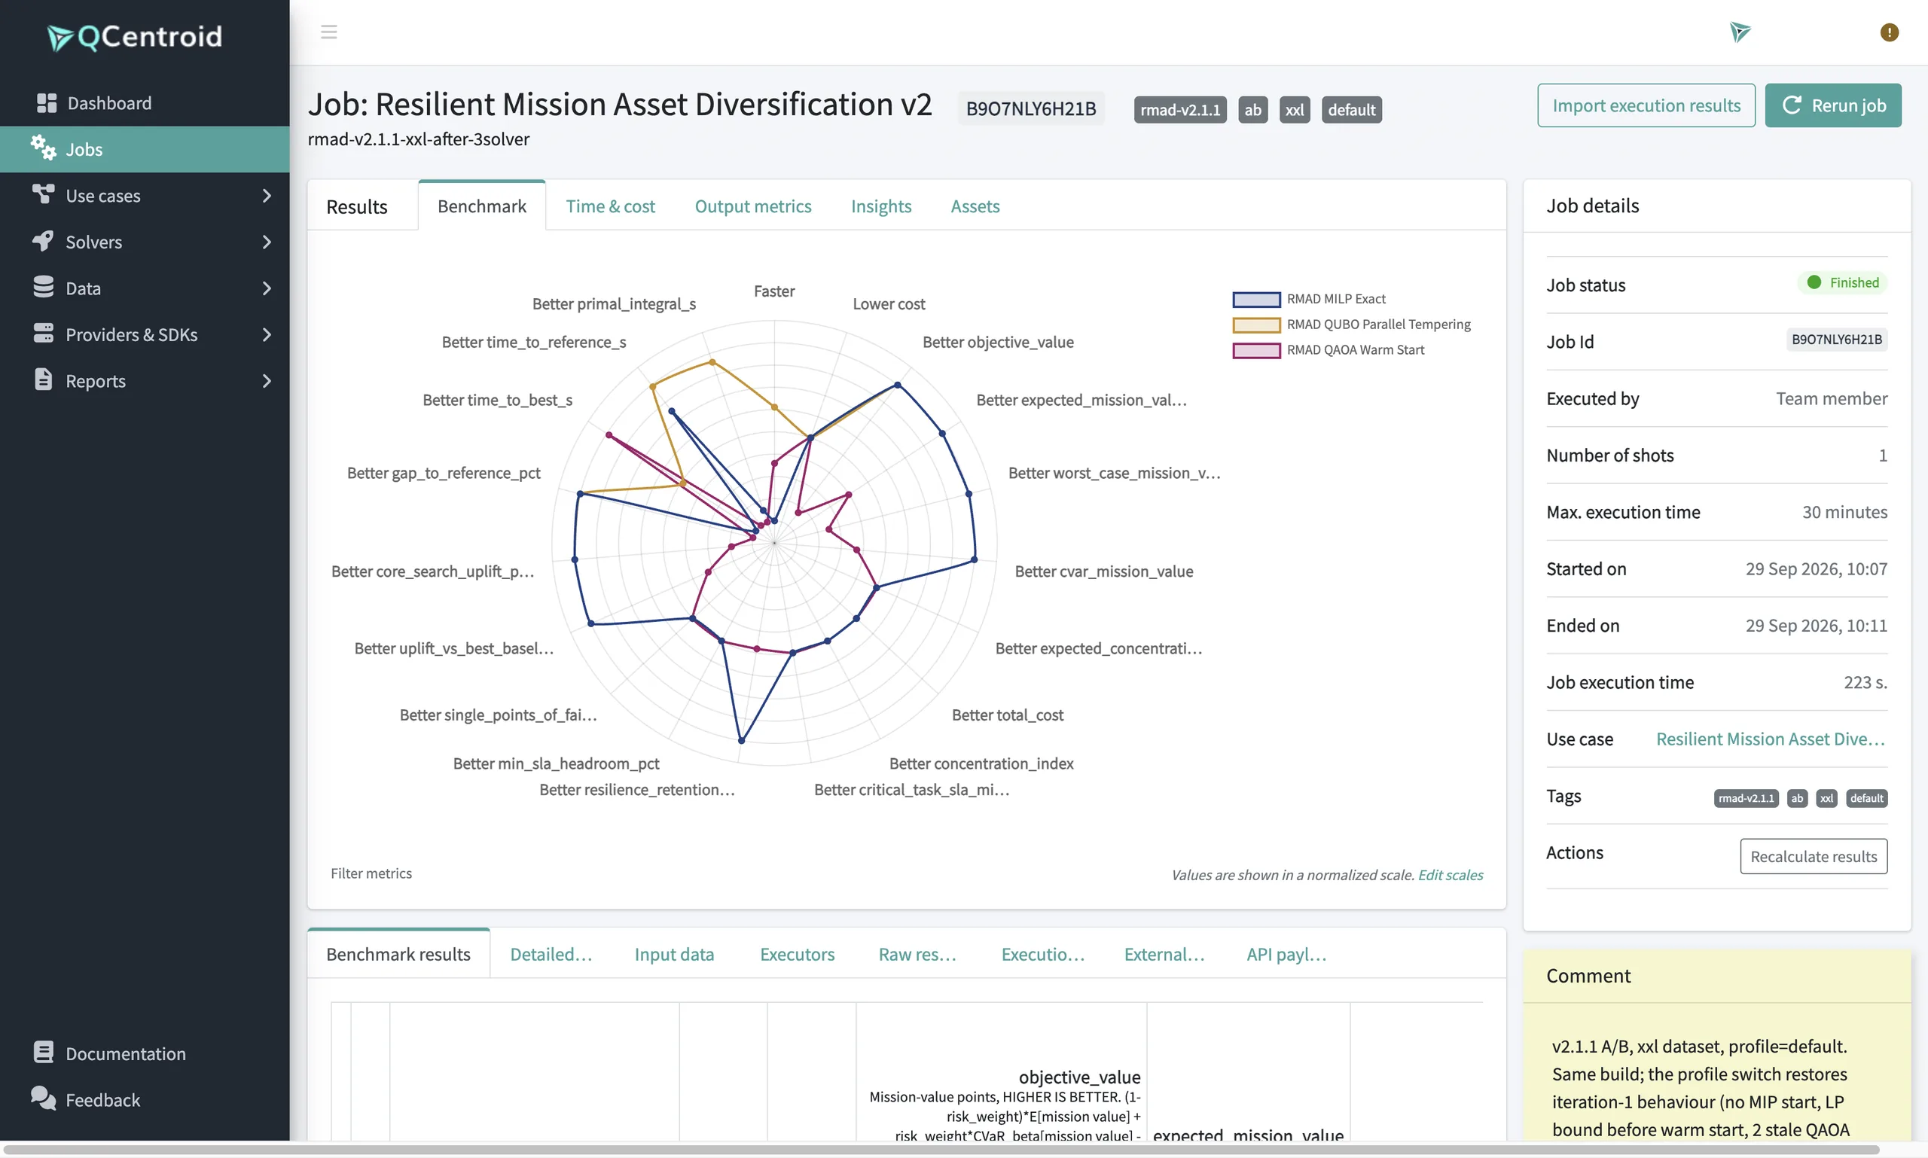
Task: Open the Input data tab
Action: coord(673,953)
